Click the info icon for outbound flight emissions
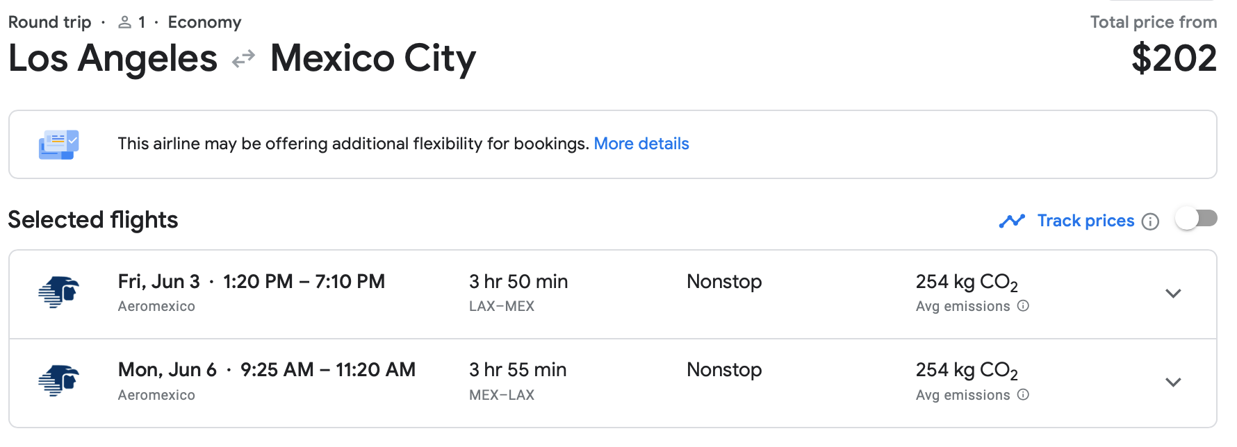The image size is (1237, 447). click(x=1023, y=306)
